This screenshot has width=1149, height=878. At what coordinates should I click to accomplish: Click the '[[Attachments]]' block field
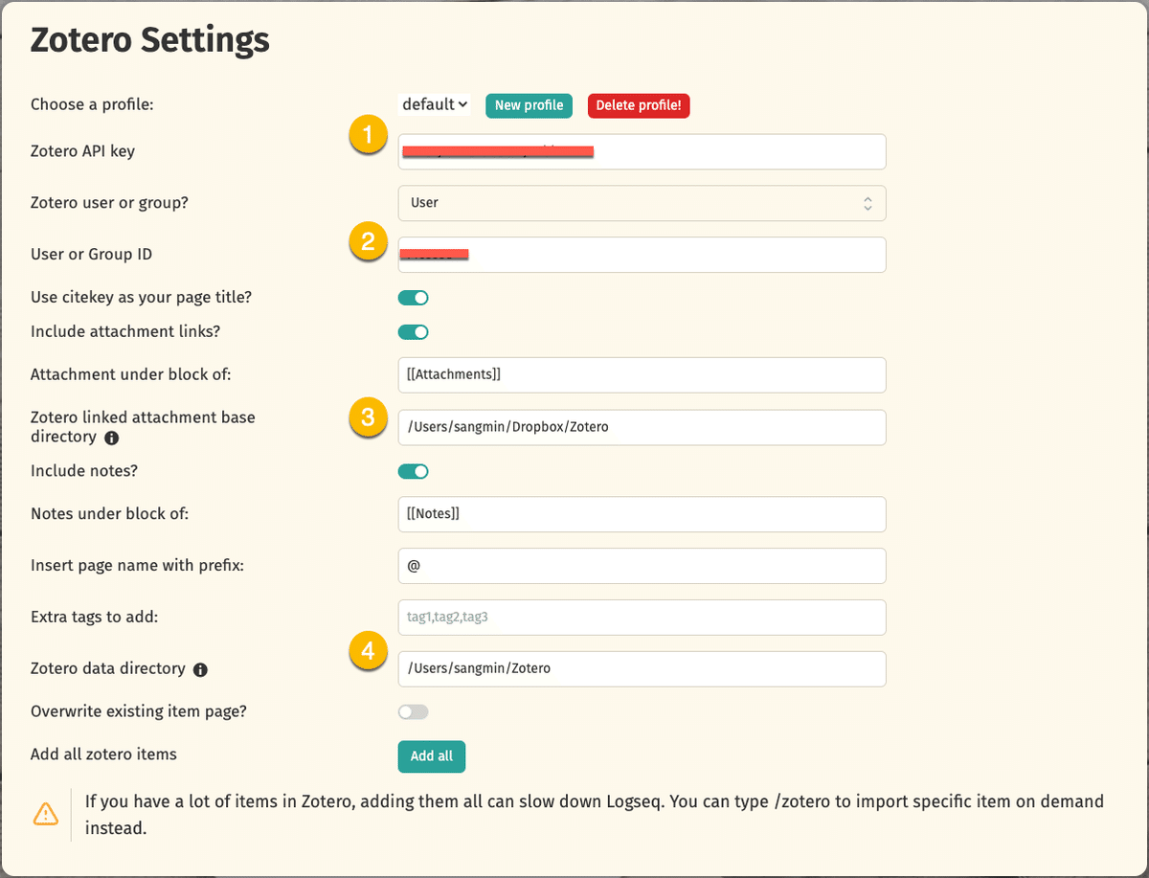(x=642, y=374)
